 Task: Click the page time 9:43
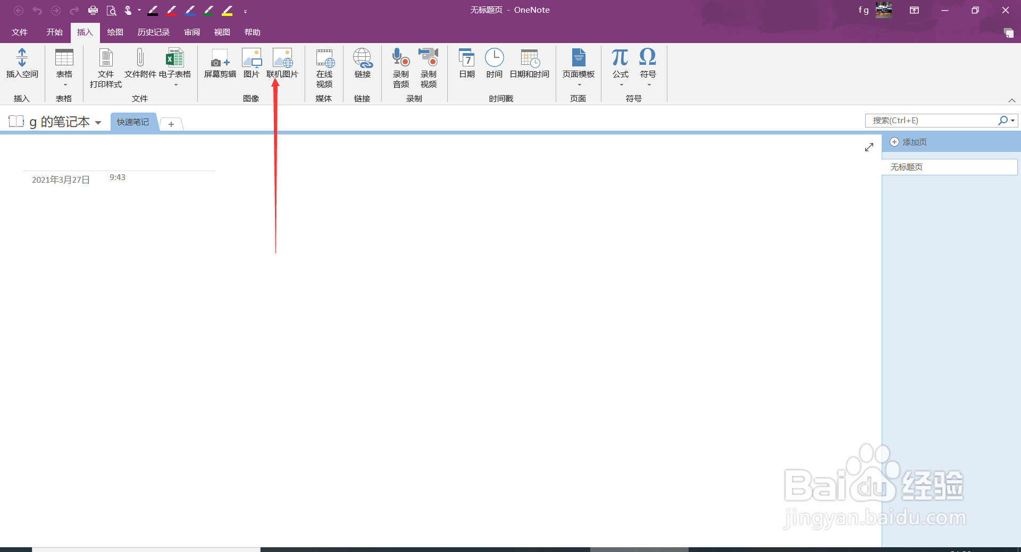click(x=118, y=177)
